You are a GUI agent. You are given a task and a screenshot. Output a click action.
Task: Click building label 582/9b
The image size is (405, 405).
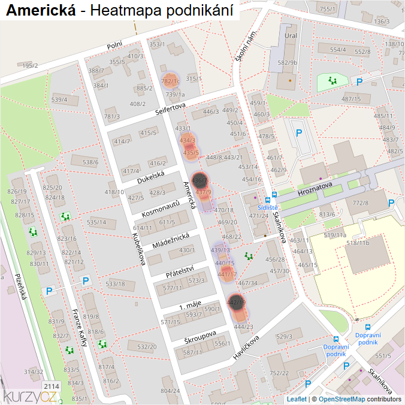[287, 62]
